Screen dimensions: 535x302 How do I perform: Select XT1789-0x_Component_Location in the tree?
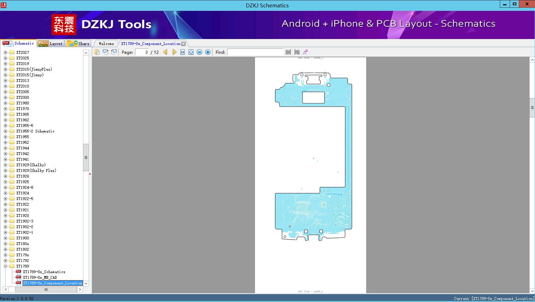(52, 283)
